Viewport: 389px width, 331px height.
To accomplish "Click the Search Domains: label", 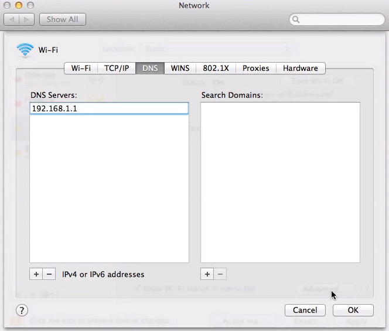I will point(232,95).
